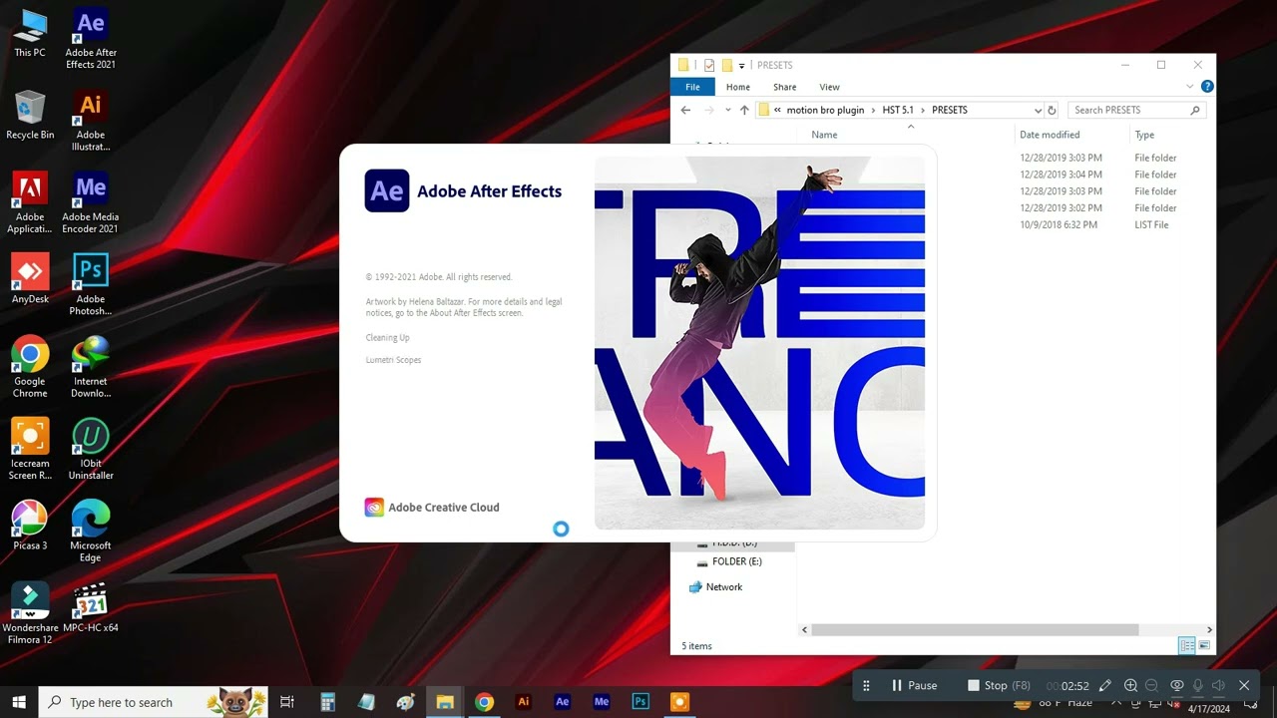The width and height of the screenshot is (1277, 718).
Task: Click the 'HST 5.1' breadcrumb
Action: click(x=898, y=110)
